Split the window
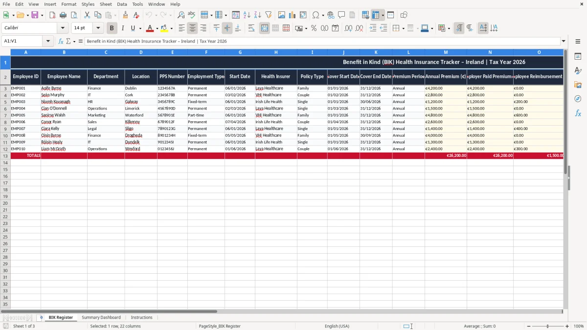587x330 pixels. point(391,15)
